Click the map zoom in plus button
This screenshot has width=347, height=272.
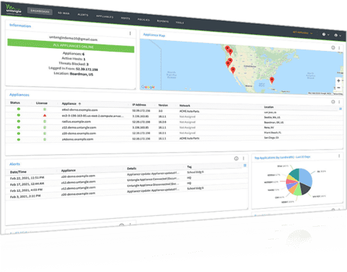[338, 80]
